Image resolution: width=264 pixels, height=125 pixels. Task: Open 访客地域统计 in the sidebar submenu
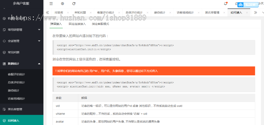pos(16,98)
